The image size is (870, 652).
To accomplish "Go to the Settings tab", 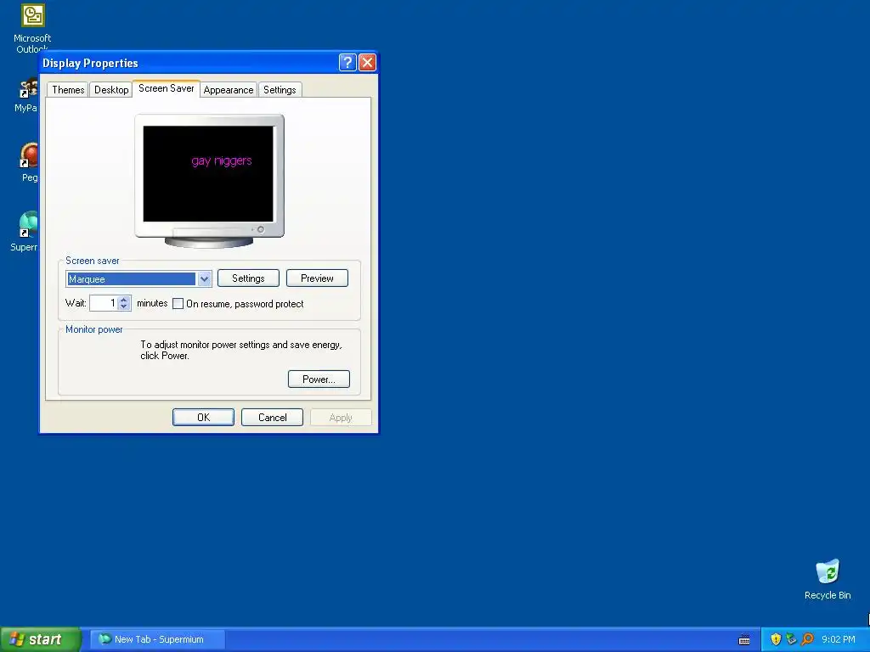I will (x=280, y=90).
